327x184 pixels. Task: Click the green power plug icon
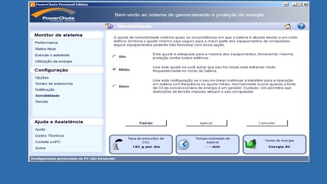click(x=250, y=144)
